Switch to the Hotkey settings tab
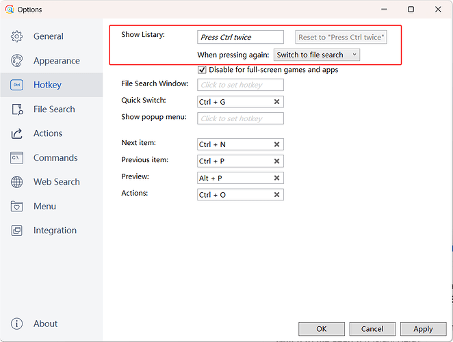453x342 pixels. click(47, 85)
